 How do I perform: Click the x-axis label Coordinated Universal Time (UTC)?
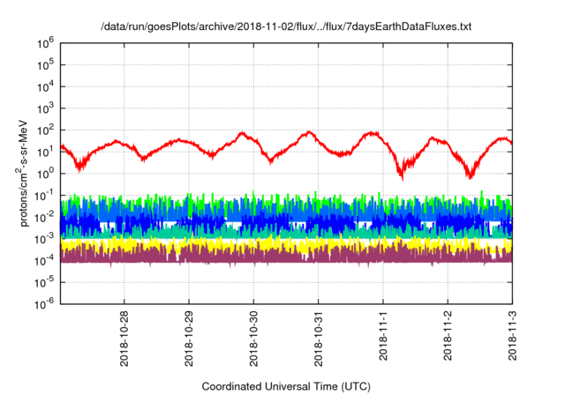(286, 386)
